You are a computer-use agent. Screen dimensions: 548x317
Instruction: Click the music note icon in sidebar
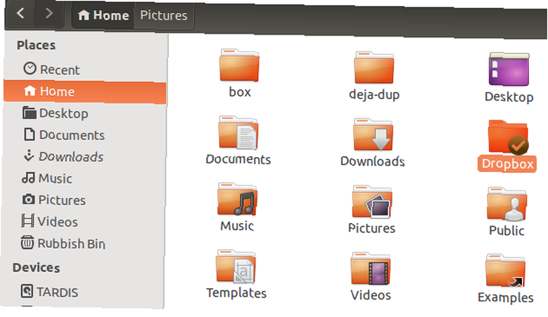coord(28,178)
